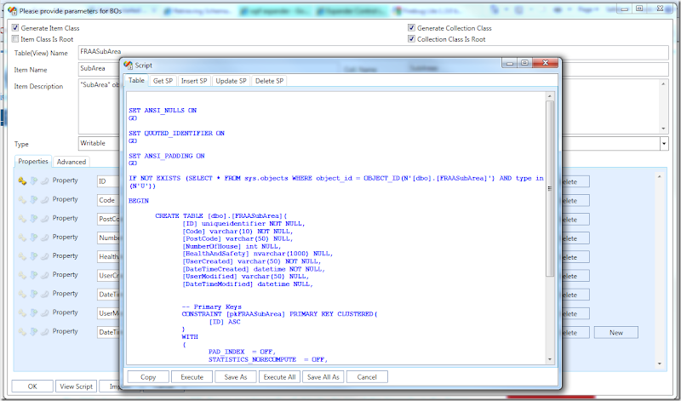The height and width of the screenshot is (401, 681).
Task: Enable Item Class Is Root checkbox
Action: coord(15,39)
